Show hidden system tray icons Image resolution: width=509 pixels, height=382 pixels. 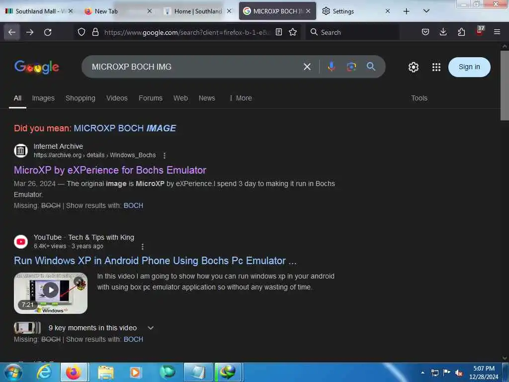click(x=423, y=373)
